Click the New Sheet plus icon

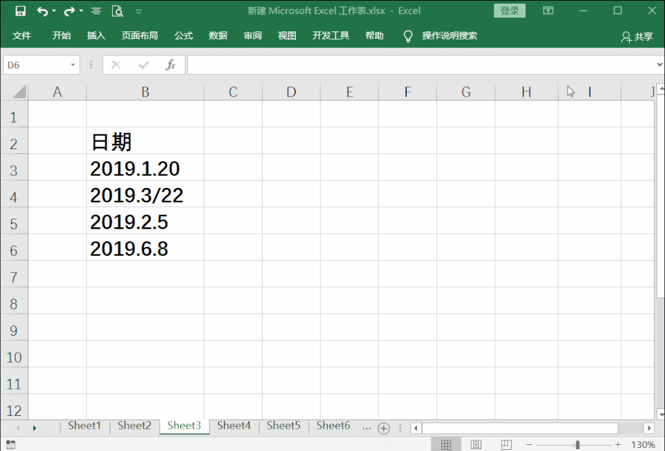384,429
